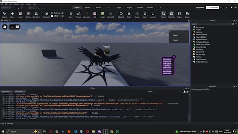Expand the StarterPlayer node
The width and height of the screenshot is (238, 134).
click(x=192, y=54)
